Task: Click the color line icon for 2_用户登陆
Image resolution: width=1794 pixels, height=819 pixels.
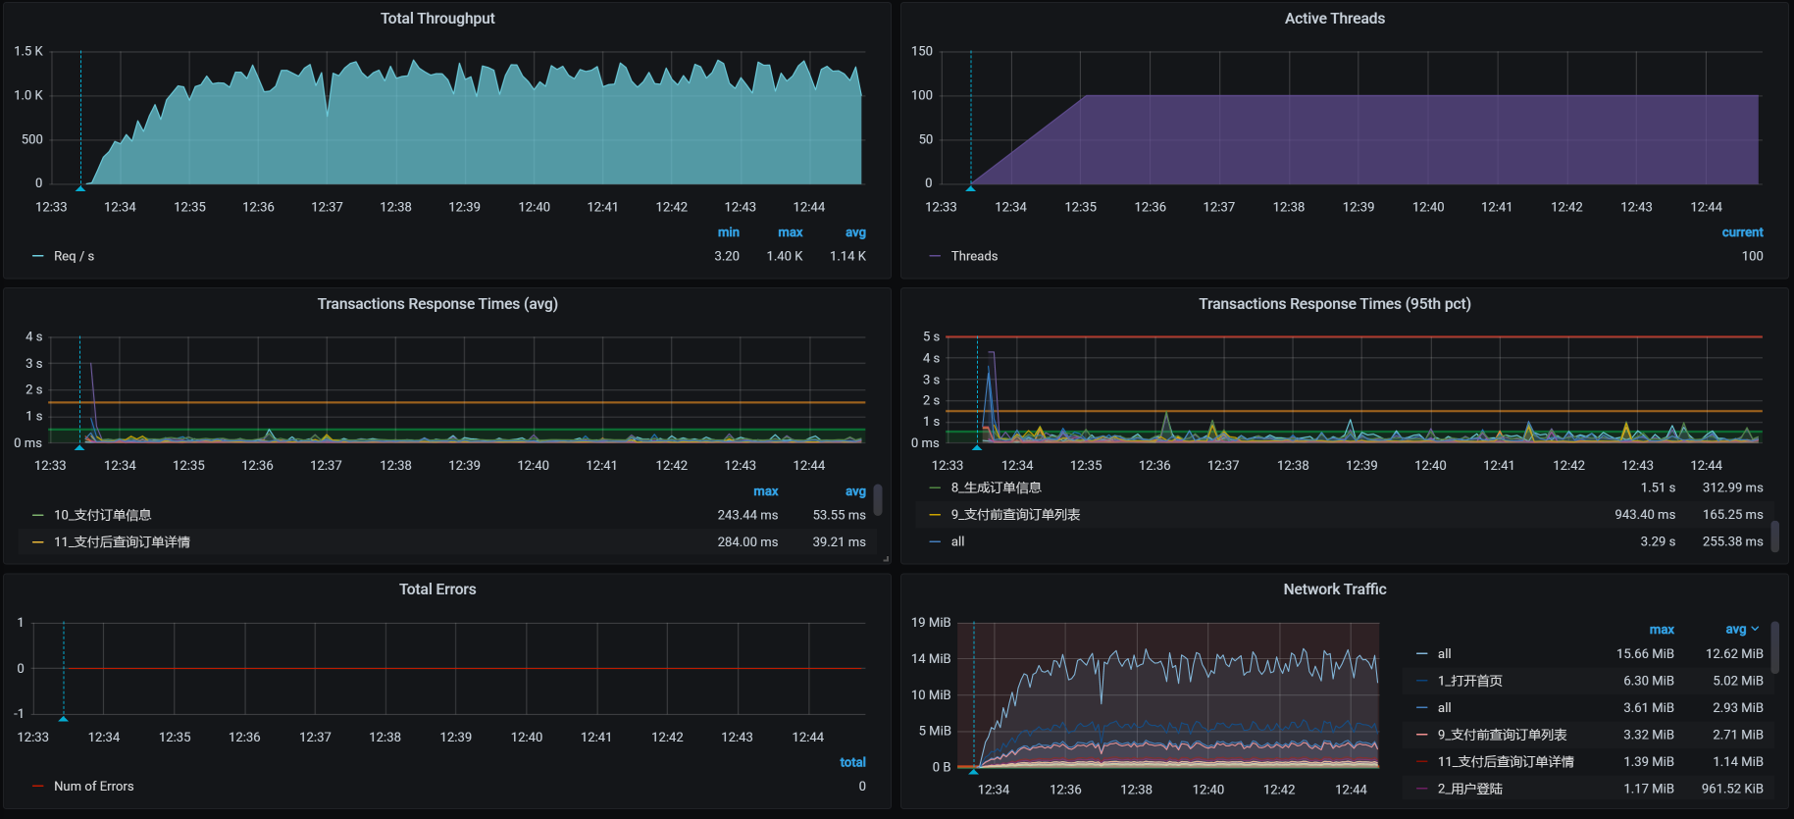Action: pyautogui.click(x=1422, y=790)
